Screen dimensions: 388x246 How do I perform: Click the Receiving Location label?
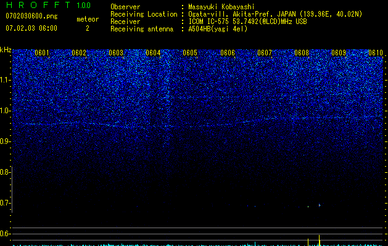click(x=144, y=14)
